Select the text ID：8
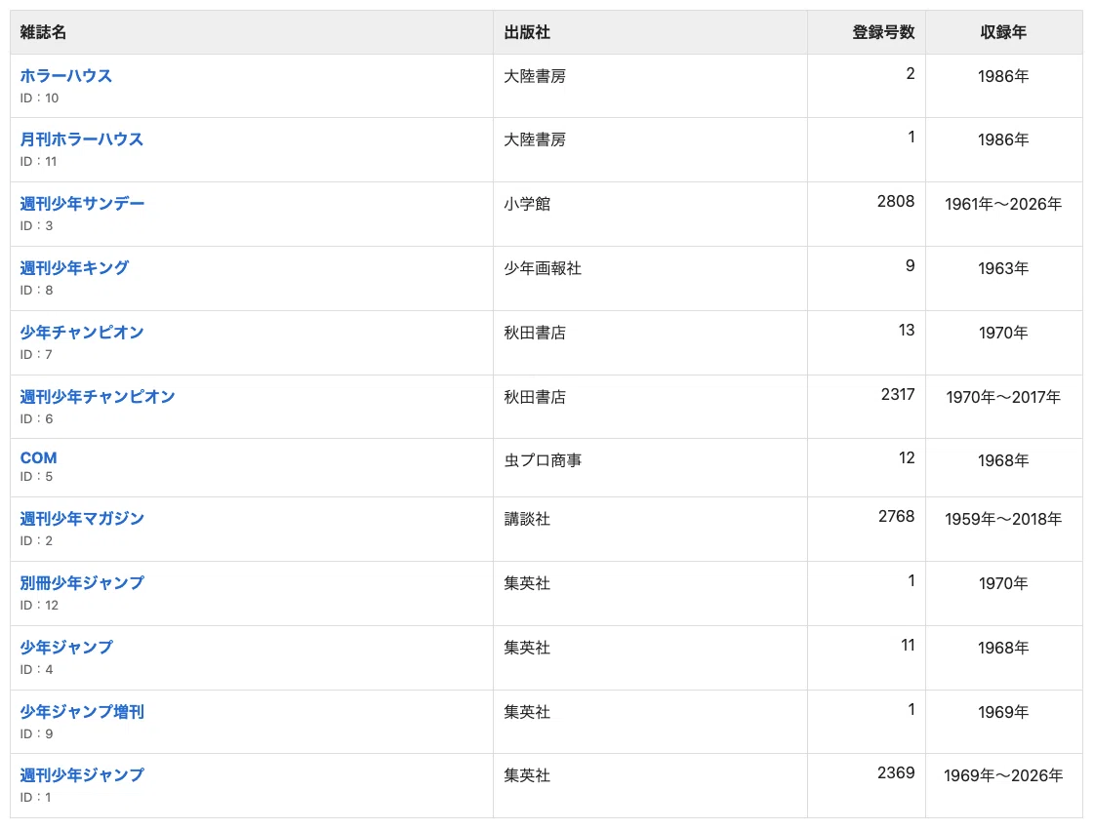Viewport: 1094px width, 830px height. pos(36,290)
